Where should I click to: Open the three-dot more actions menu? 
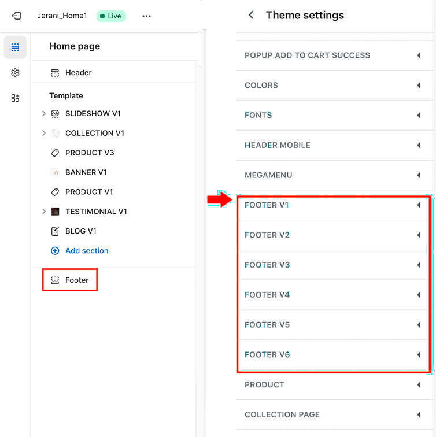tap(147, 16)
